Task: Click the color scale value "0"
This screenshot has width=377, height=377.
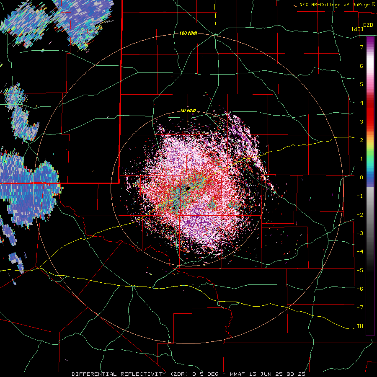Action: 362,178
